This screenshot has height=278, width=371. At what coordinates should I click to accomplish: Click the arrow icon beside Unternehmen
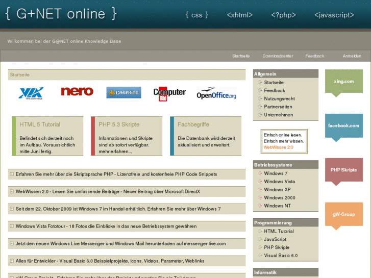tap(260, 114)
